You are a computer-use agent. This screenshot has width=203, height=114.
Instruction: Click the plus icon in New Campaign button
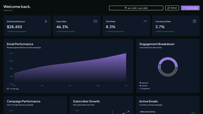[x=184, y=8]
